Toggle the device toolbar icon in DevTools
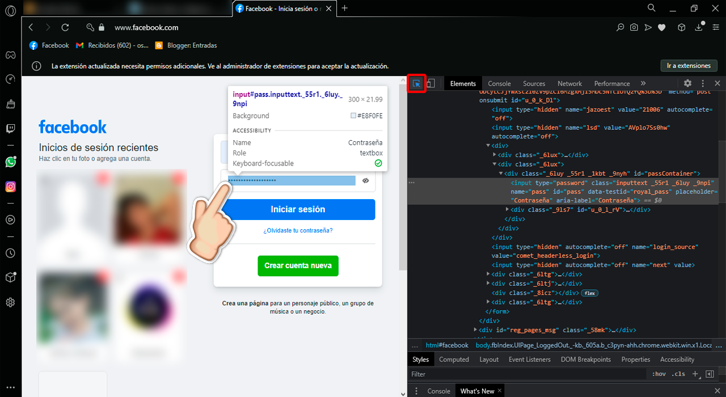Viewport: 726px width, 397px height. coord(430,83)
